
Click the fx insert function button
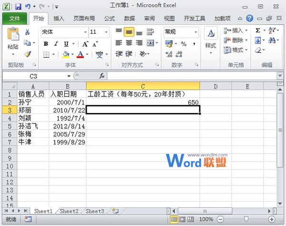tap(102, 76)
